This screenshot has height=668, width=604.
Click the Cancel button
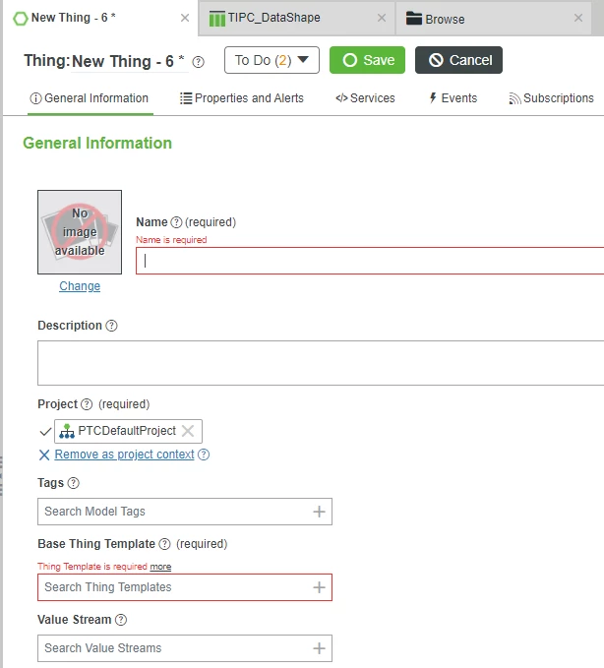[x=458, y=60]
